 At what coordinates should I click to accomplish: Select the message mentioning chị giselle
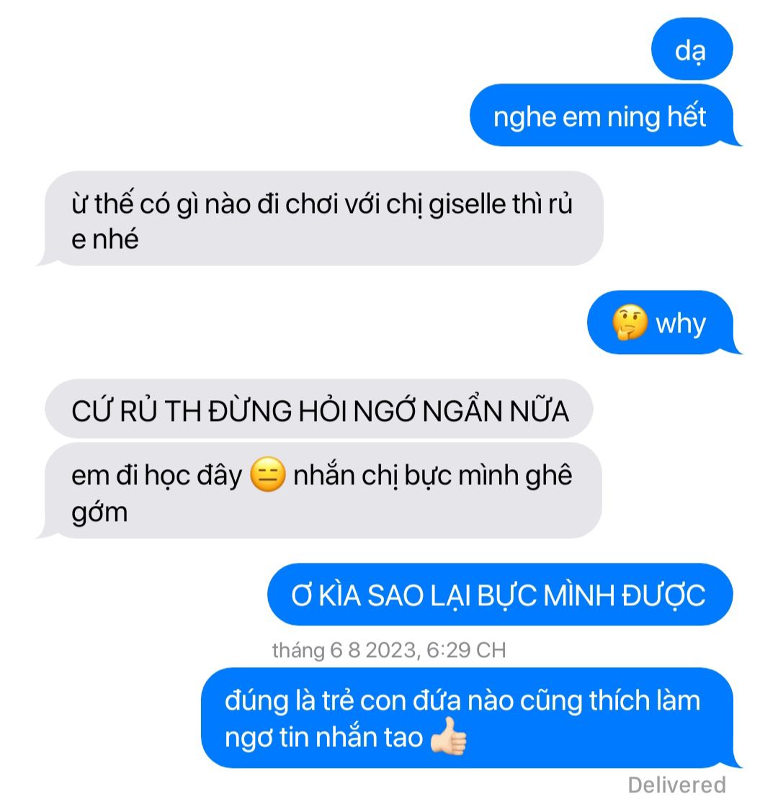coord(320,219)
